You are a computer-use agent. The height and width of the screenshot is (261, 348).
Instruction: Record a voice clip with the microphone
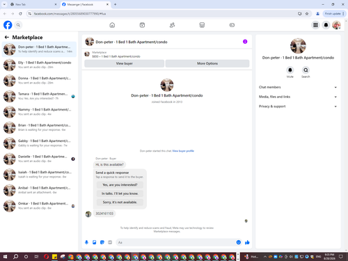click(x=86, y=242)
